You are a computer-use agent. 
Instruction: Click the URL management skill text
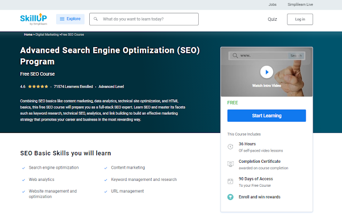tap(127, 191)
